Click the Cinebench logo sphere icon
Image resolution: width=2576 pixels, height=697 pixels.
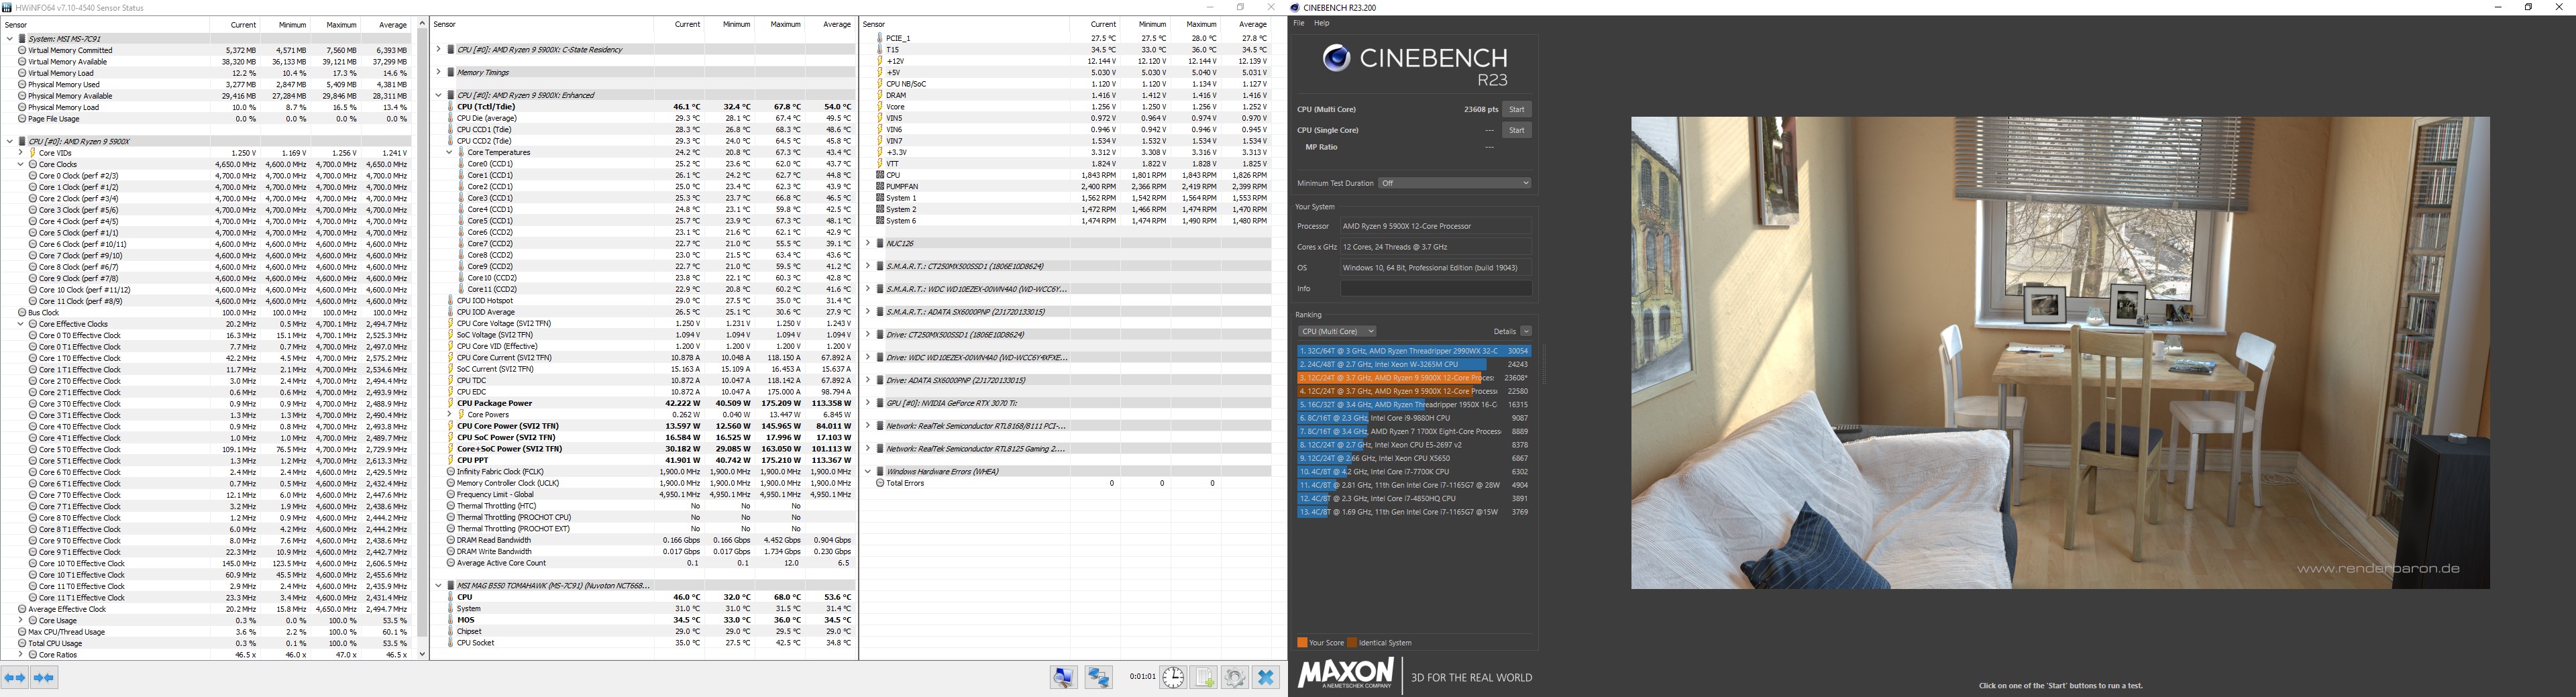point(1336,59)
